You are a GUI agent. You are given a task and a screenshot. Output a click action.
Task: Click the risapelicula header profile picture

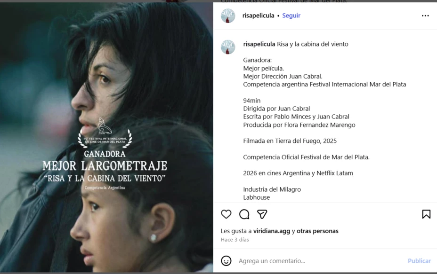coord(228,16)
